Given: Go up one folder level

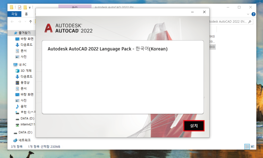Looking at the screenshot, I should (x=30, y=21).
